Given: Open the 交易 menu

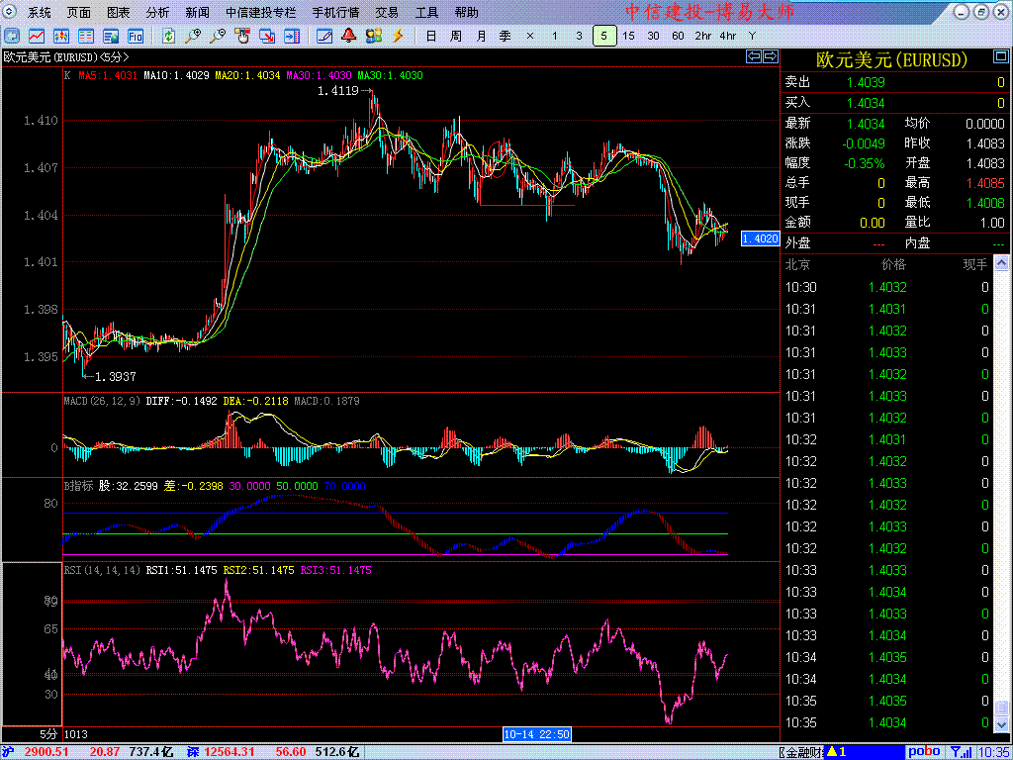Looking at the screenshot, I should (387, 13).
